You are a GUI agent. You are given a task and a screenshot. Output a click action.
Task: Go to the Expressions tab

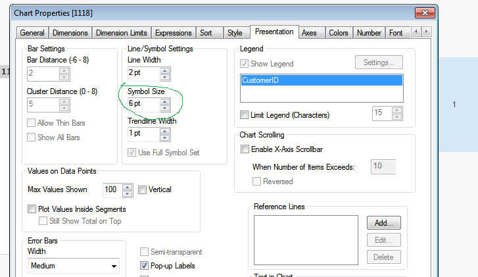tap(174, 32)
